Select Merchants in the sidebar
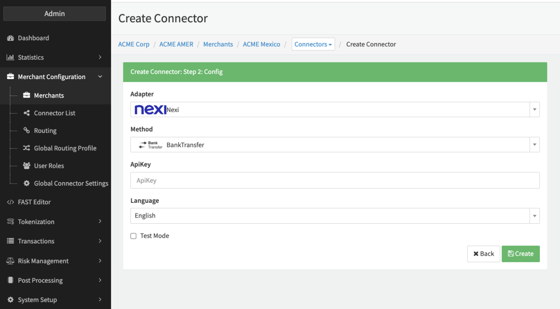The height and width of the screenshot is (309, 560). pyautogui.click(x=49, y=95)
